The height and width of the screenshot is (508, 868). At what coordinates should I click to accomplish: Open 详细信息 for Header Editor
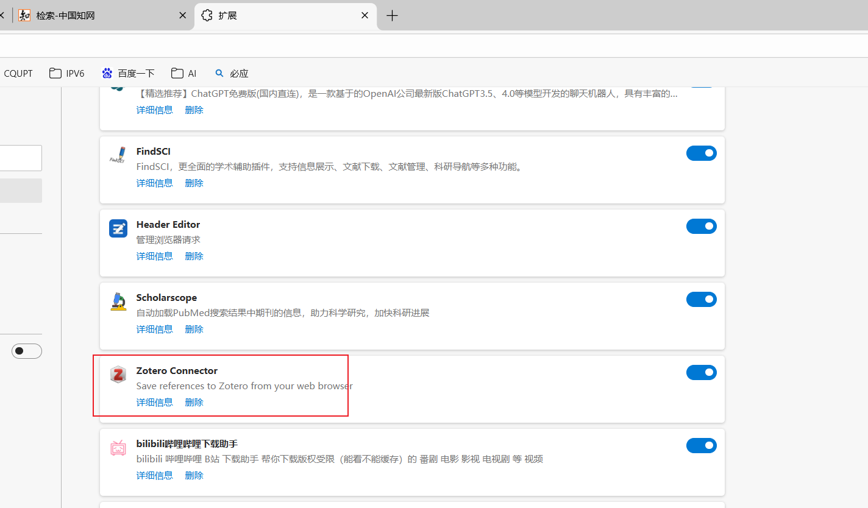tap(154, 256)
